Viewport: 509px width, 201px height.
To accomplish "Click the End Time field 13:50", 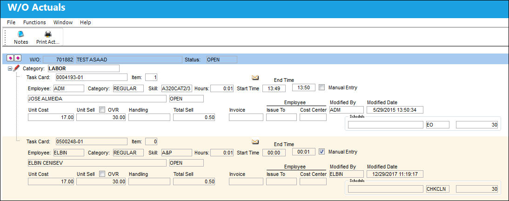I will (303, 87).
